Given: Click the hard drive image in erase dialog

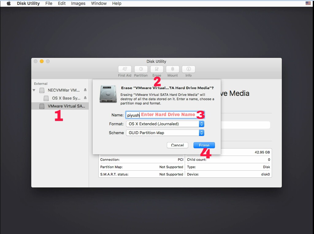Looking at the screenshot, I should [x=108, y=94].
